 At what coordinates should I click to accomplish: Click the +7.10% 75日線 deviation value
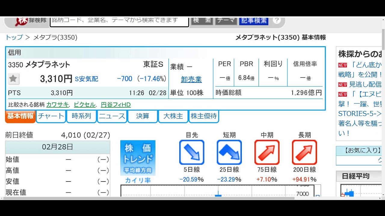(x=267, y=179)
